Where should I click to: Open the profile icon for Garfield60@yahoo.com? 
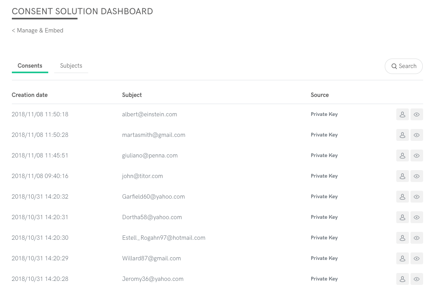coord(403,197)
